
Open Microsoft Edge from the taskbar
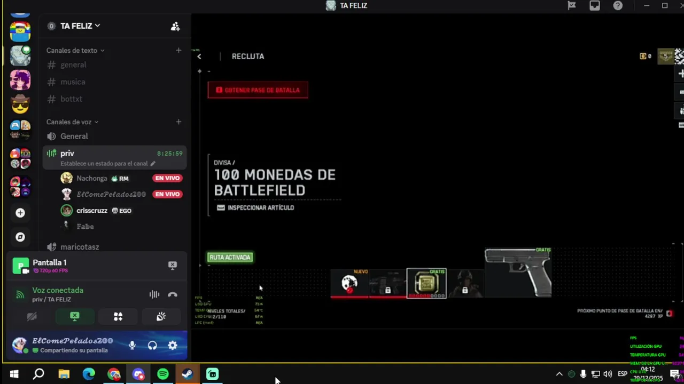tap(89, 374)
